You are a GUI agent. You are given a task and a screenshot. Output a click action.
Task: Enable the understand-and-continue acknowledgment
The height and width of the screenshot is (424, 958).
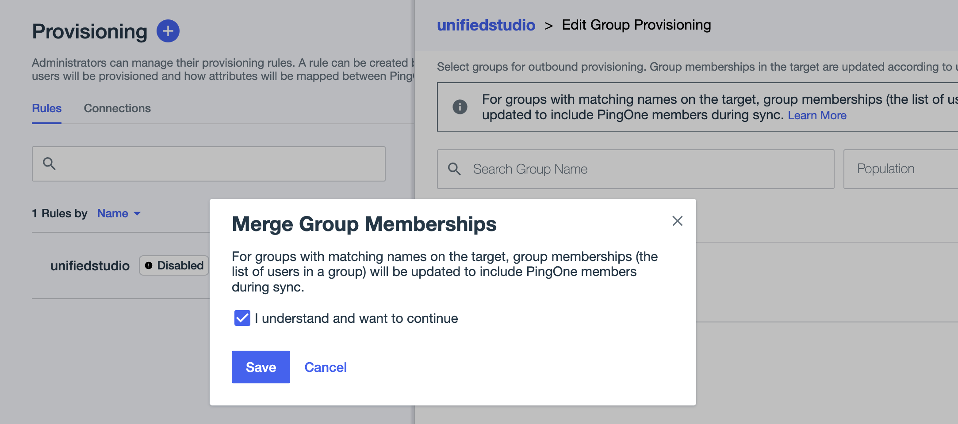click(x=241, y=318)
